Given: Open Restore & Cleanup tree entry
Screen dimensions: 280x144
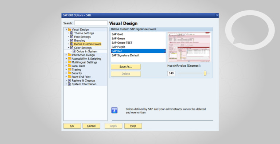Looking at the screenshot, I should click(83, 81).
